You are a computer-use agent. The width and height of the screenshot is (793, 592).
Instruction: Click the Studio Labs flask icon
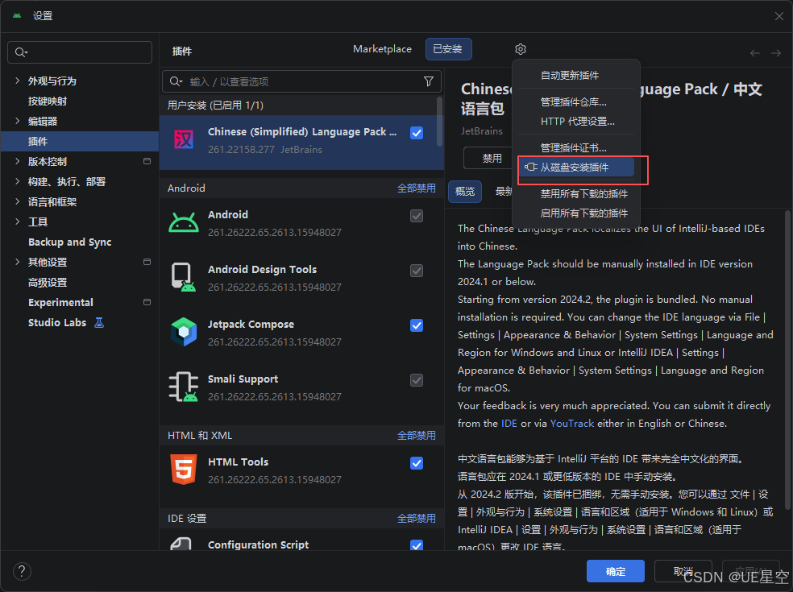click(99, 322)
